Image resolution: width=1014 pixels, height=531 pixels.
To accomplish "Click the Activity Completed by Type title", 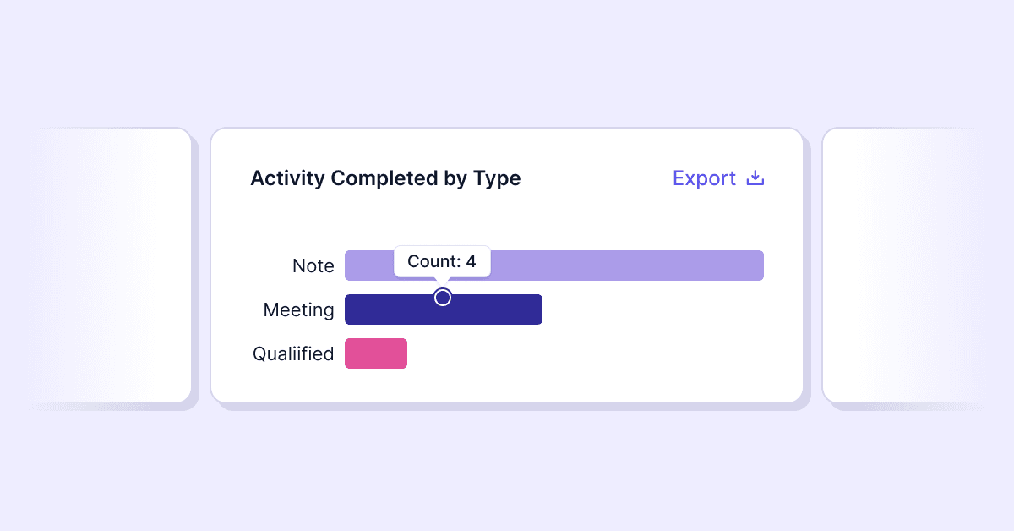I will pos(385,178).
